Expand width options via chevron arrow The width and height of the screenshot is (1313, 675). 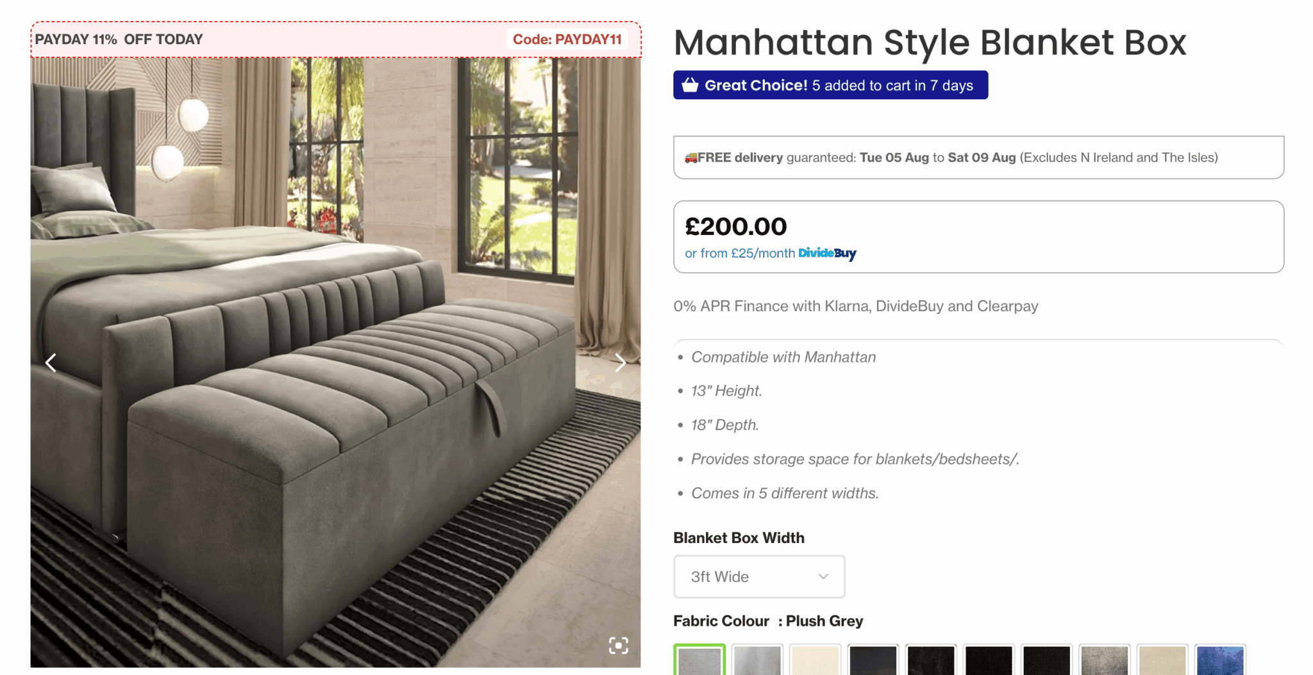pos(823,576)
